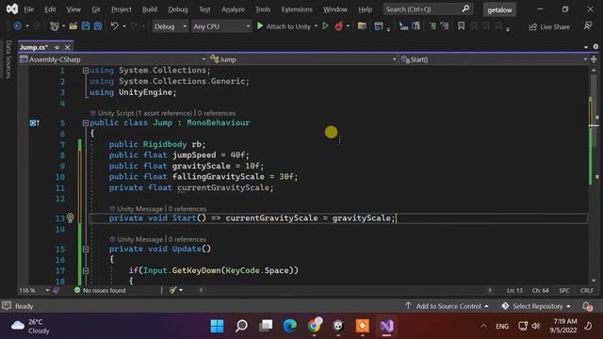The image size is (603, 339).
Task: Open Microsoft Edge from the taskbar
Action: pyautogui.click(x=289, y=326)
